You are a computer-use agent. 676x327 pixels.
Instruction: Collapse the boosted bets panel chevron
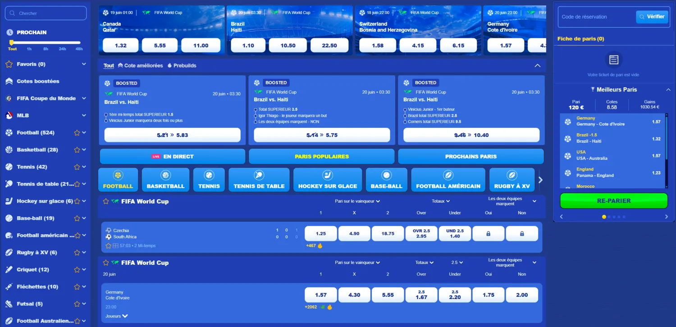coord(537,66)
